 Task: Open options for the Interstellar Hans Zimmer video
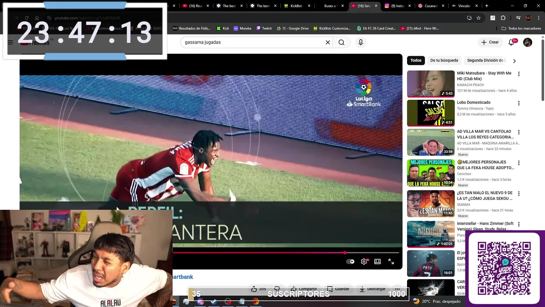(519, 224)
